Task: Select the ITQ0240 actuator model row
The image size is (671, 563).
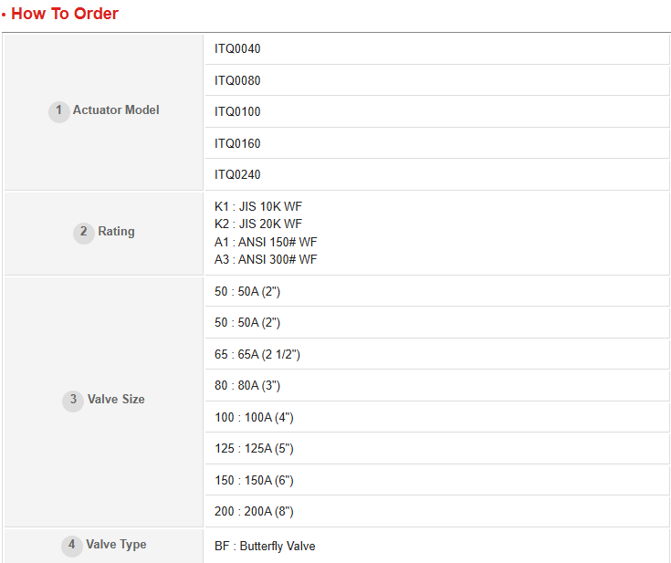Action: pyautogui.click(x=237, y=174)
